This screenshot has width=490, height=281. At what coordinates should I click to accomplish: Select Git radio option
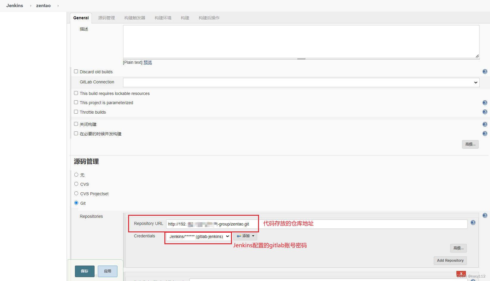76,203
